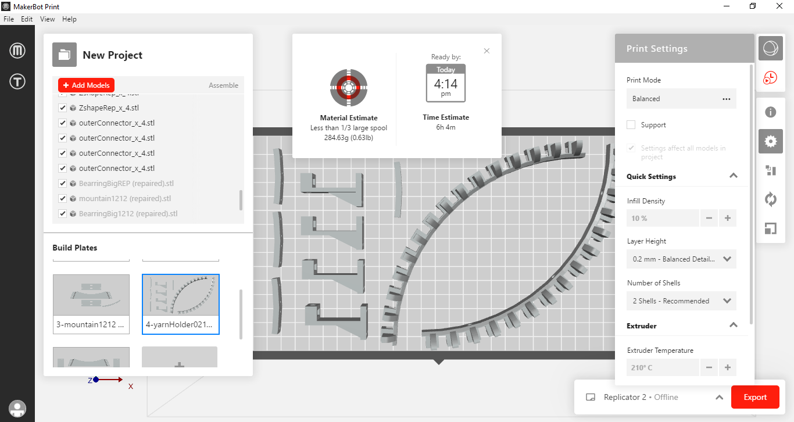The width and height of the screenshot is (794, 422).
Task: Open model info icon
Action: point(771,112)
